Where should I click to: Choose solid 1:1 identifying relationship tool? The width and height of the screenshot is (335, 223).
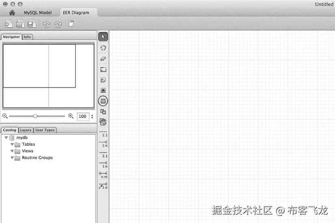coord(103,154)
